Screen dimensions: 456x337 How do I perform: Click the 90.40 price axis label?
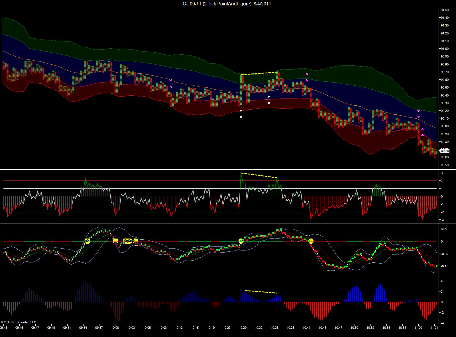point(445,95)
